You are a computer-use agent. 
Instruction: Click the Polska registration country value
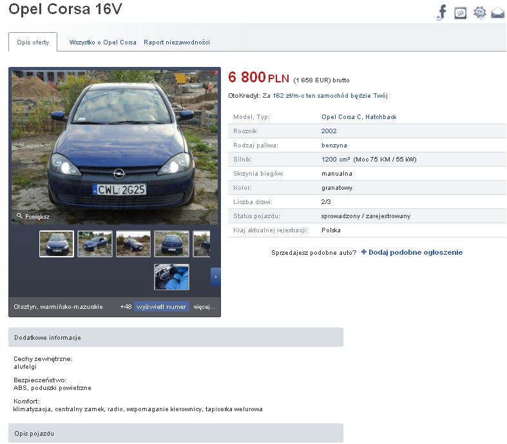click(330, 230)
